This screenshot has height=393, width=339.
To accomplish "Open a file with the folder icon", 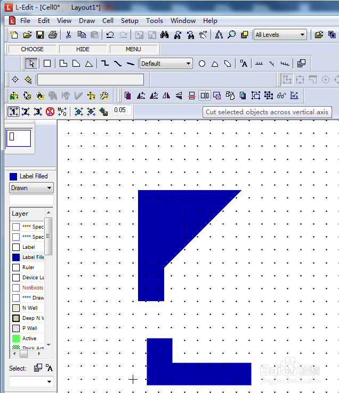I will pos(27,35).
